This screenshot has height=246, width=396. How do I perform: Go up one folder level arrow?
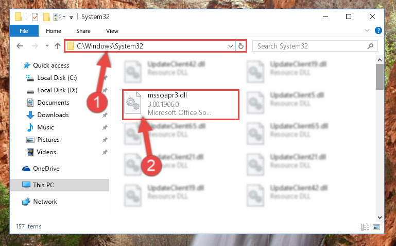[x=58, y=46]
